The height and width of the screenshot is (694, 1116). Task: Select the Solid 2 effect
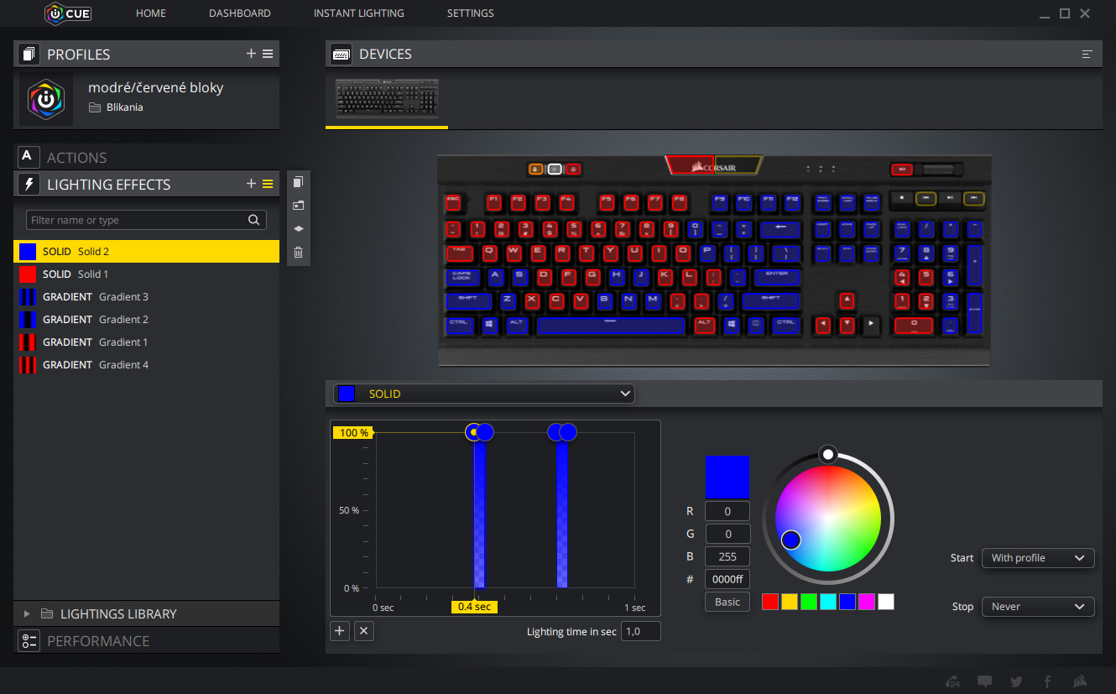tap(147, 252)
